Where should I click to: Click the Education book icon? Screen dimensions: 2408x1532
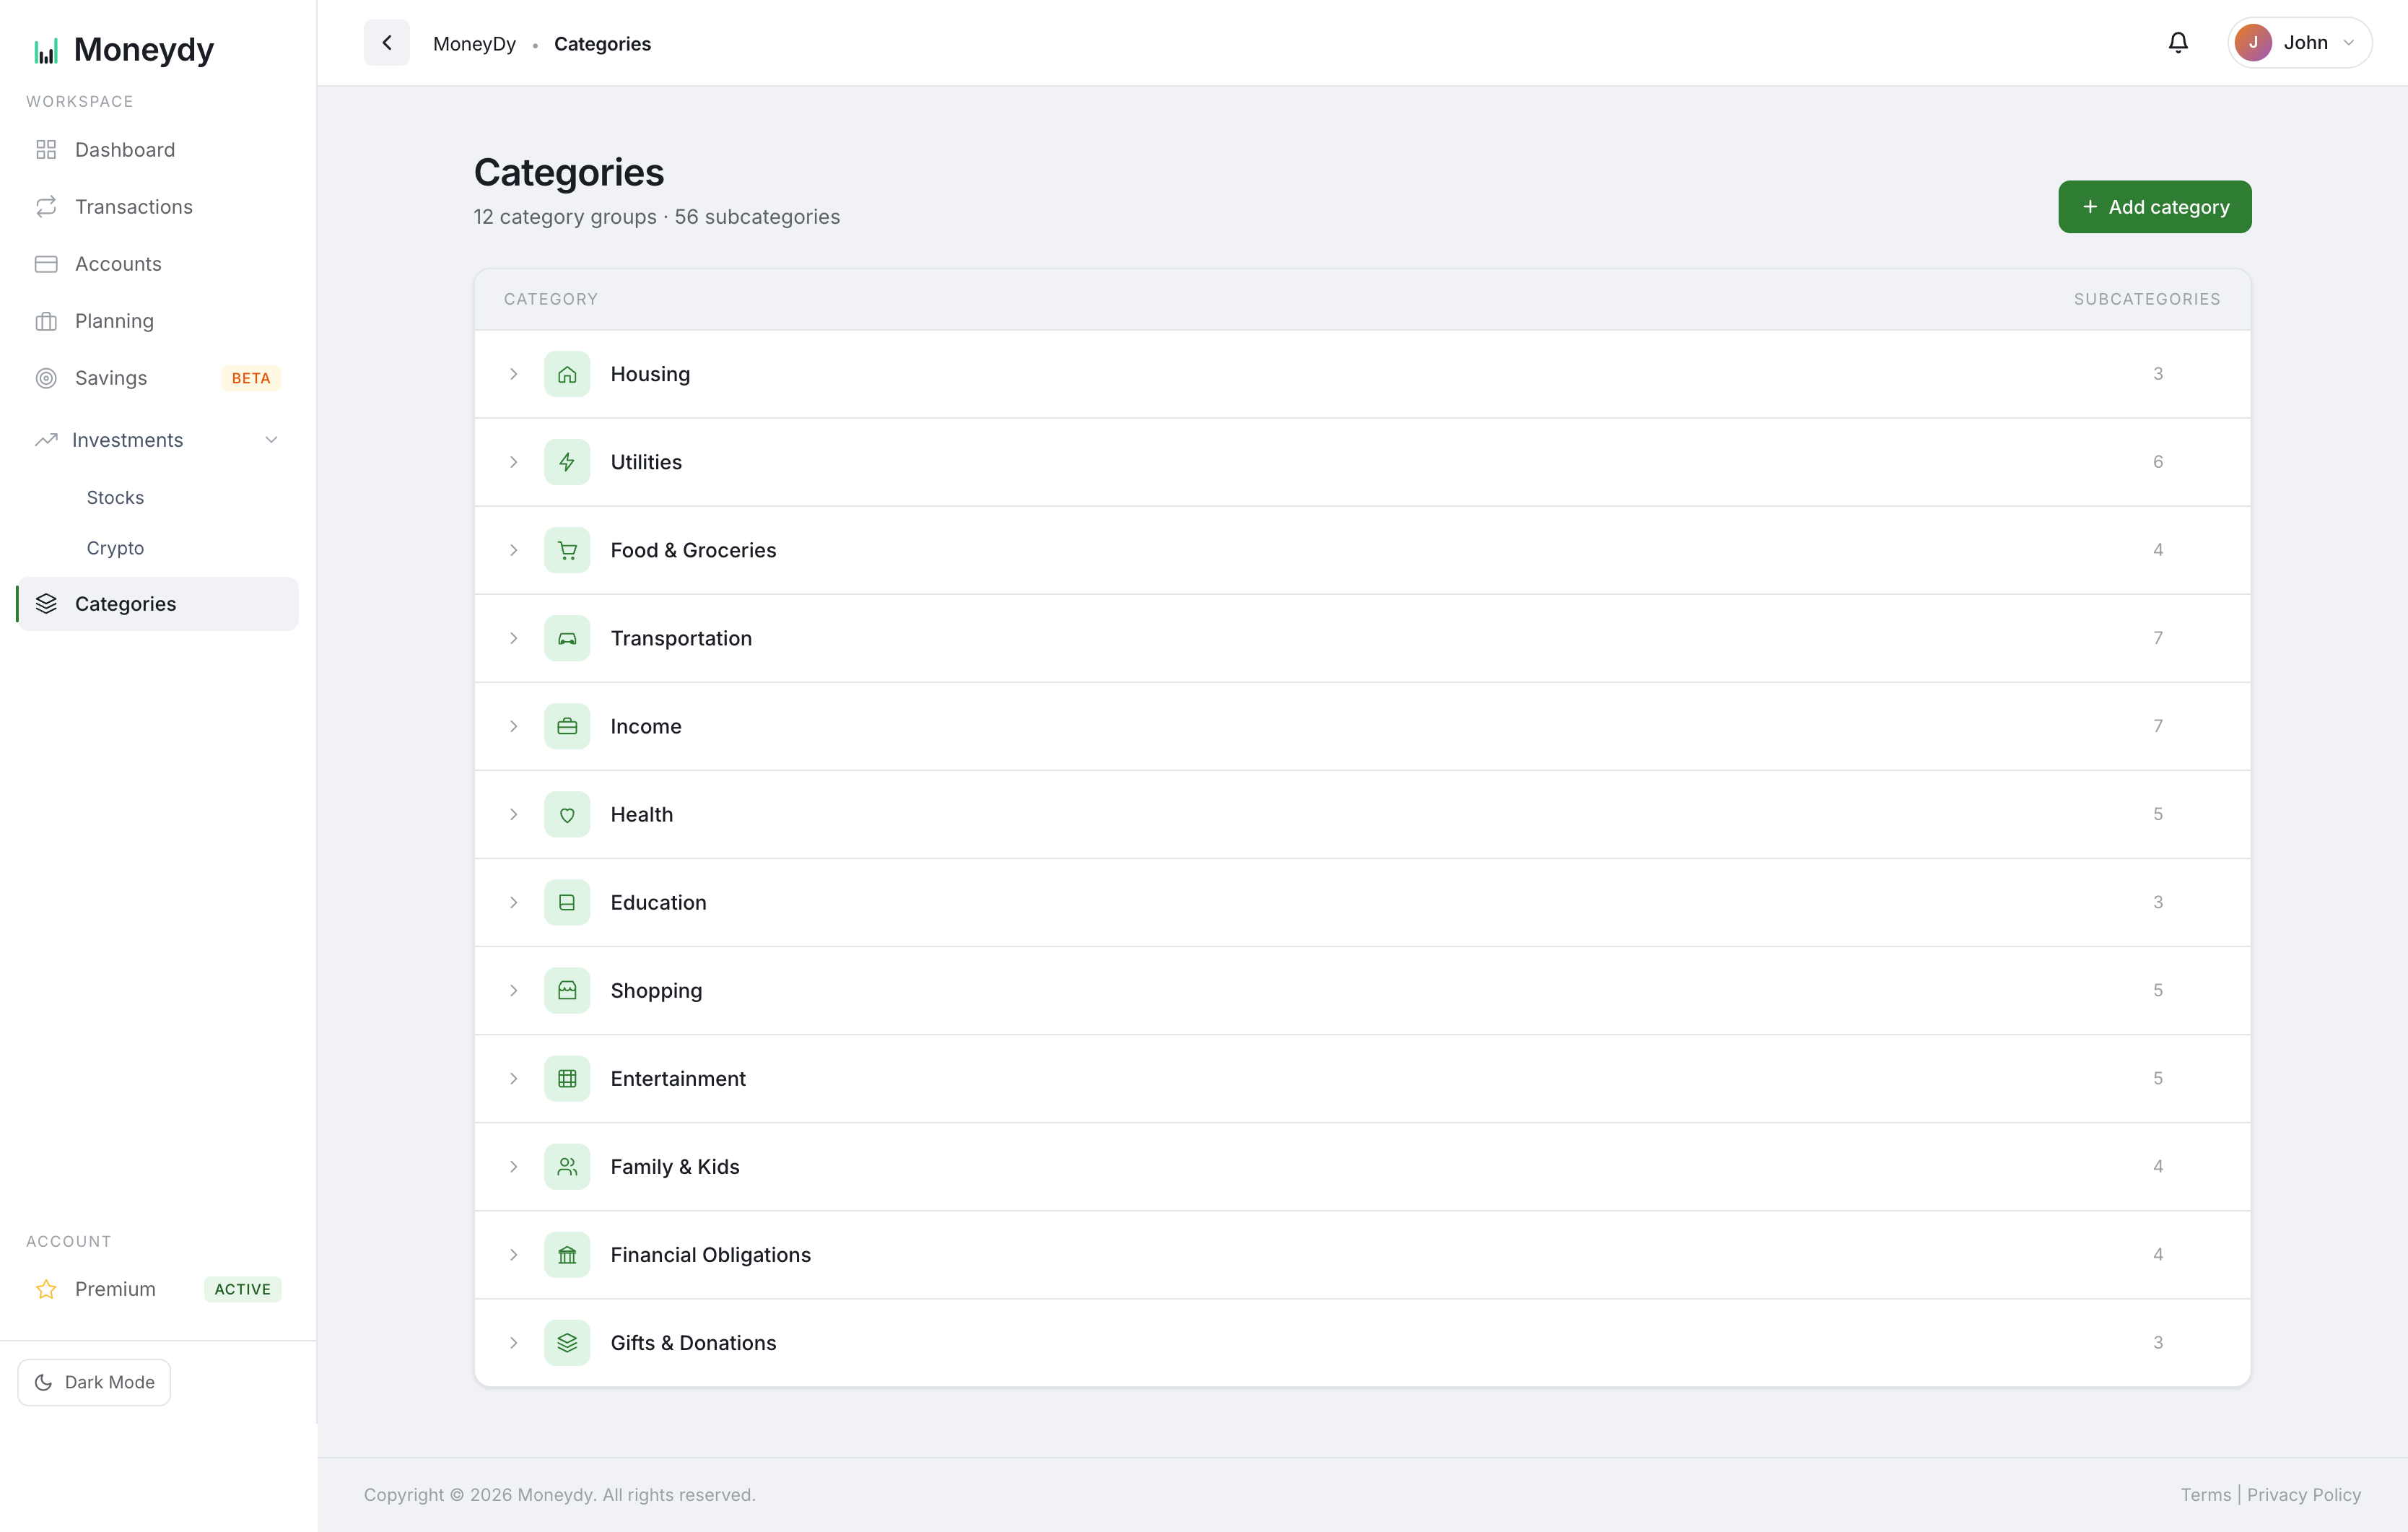pyautogui.click(x=567, y=902)
